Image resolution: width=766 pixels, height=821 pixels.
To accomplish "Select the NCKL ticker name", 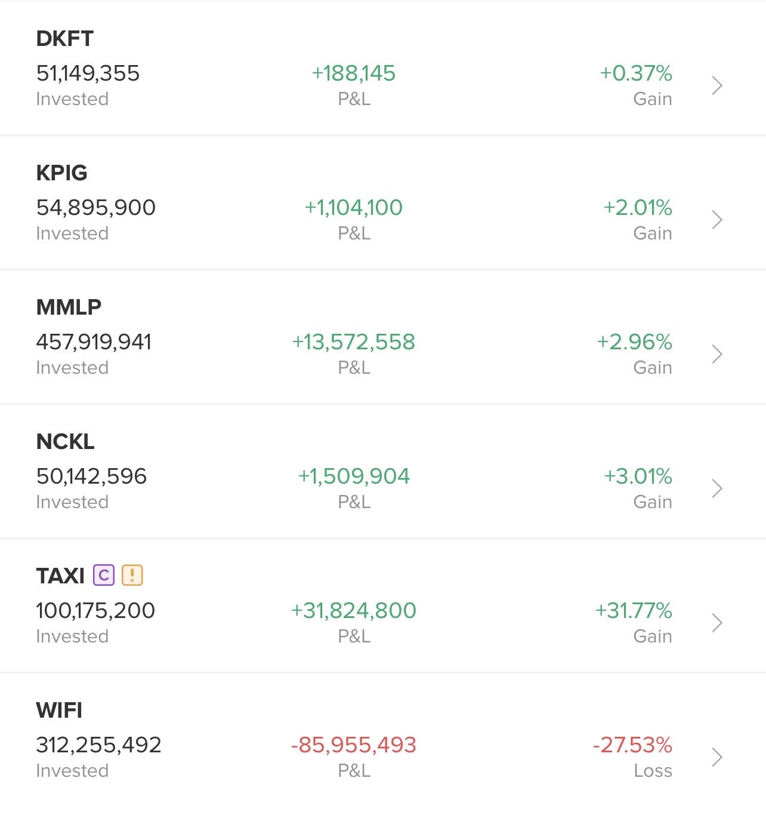I will pos(65,442).
